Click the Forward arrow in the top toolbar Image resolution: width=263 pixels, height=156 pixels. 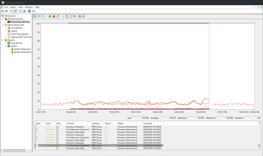tap(6, 11)
